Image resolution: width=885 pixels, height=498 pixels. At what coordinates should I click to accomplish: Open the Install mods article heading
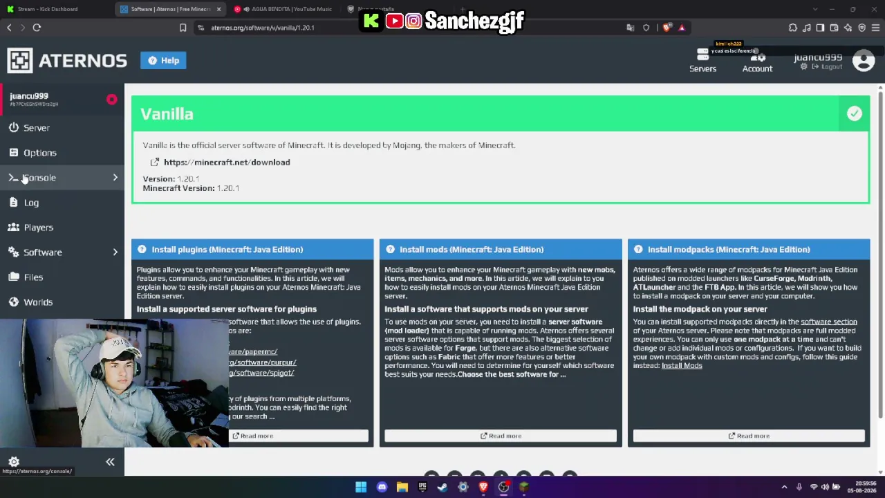[x=472, y=250]
